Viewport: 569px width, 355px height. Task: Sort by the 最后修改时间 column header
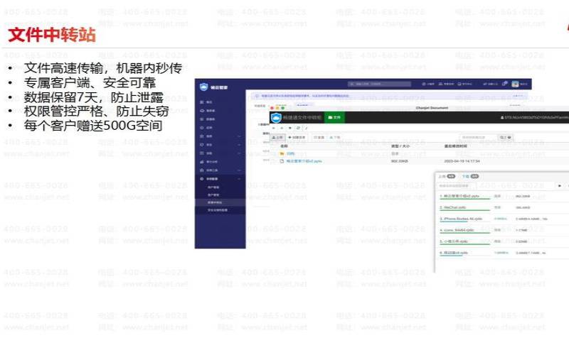[x=456, y=146]
